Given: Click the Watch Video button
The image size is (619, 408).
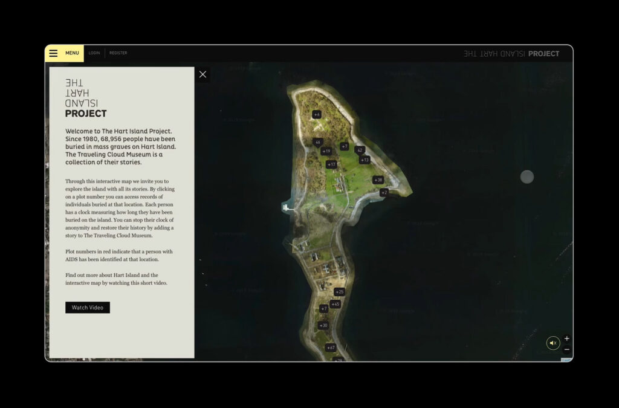Looking at the screenshot, I should (x=88, y=308).
